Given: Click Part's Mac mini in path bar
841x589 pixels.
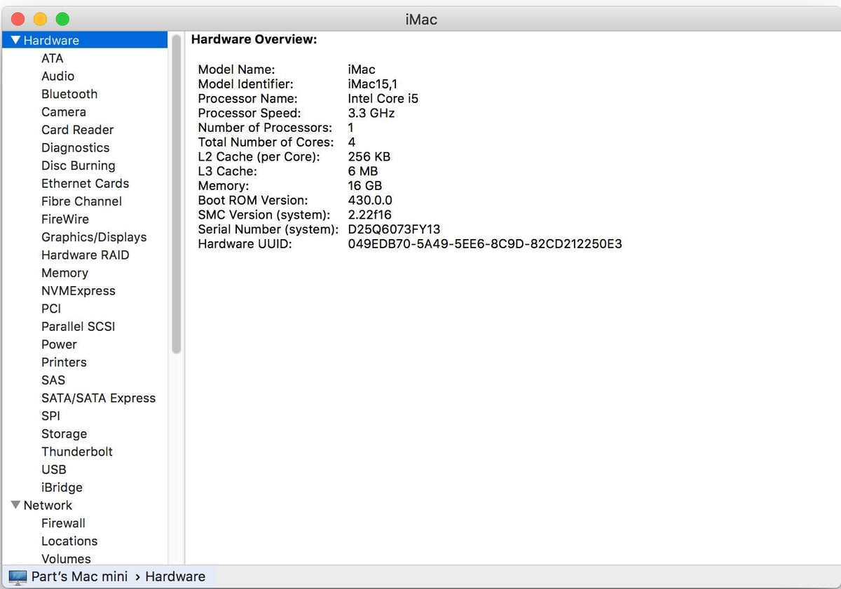Looking at the screenshot, I should [79, 576].
